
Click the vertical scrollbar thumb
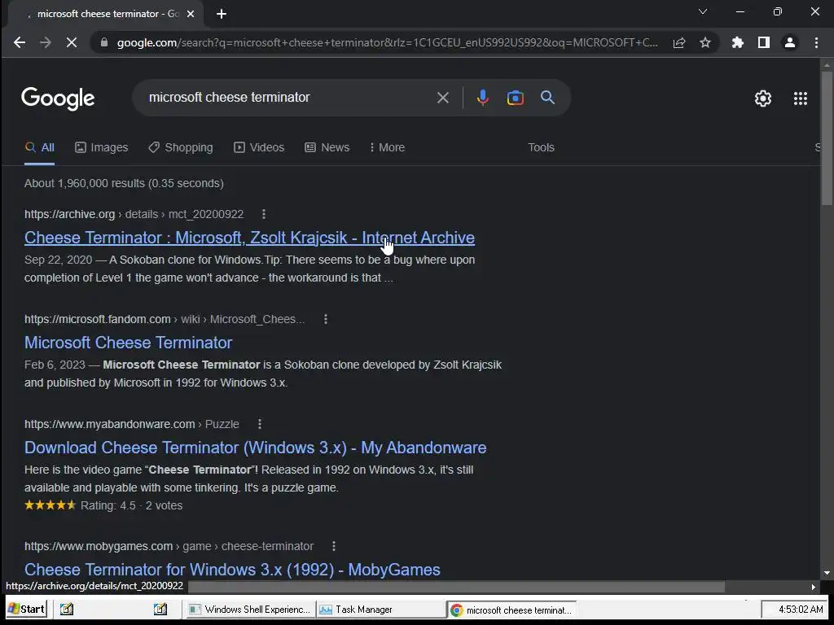coord(827,138)
